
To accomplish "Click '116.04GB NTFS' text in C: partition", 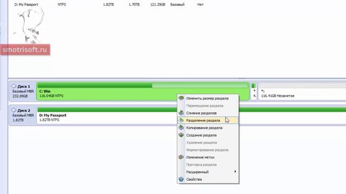I will (51, 96).
